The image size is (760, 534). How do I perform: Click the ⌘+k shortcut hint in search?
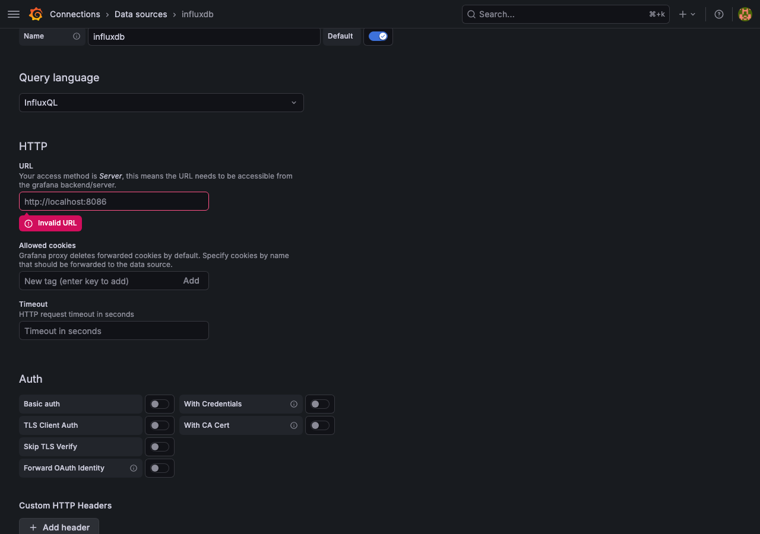[x=657, y=14]
